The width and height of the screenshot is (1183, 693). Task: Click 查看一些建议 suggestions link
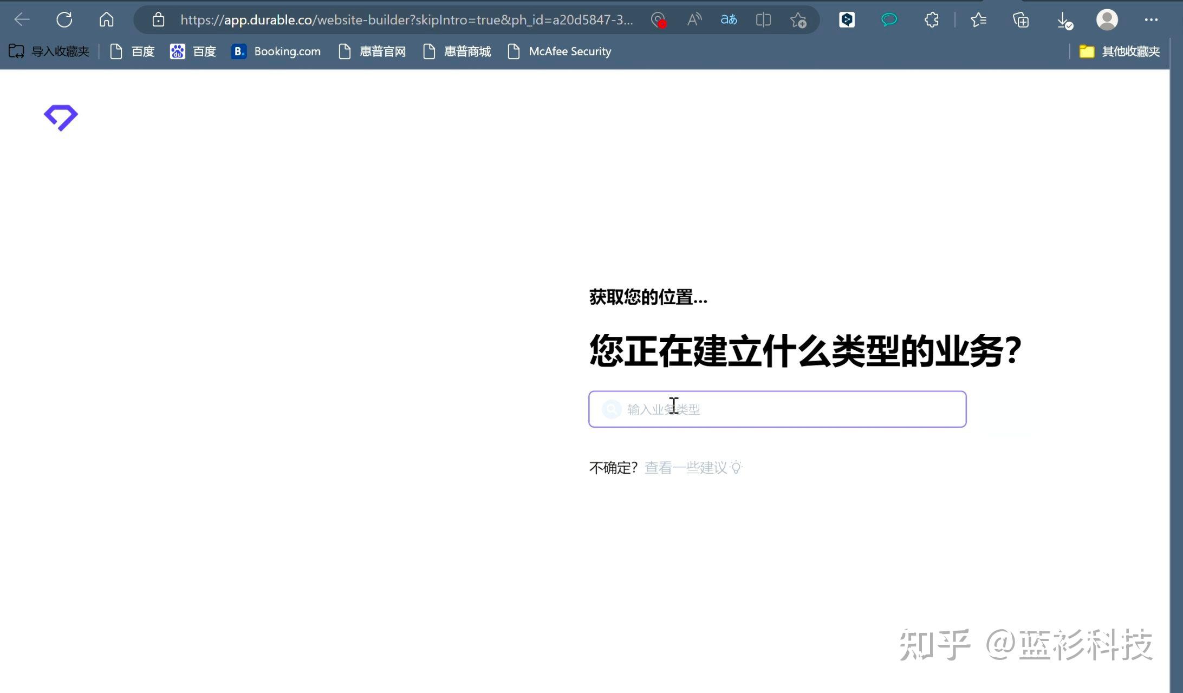pyautogui.click(x=686, y=468)
